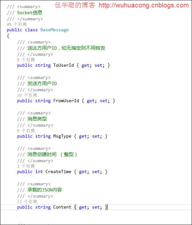Click the '发送方用户ID' comment text

pyautogui.click(x=42, y=83)
